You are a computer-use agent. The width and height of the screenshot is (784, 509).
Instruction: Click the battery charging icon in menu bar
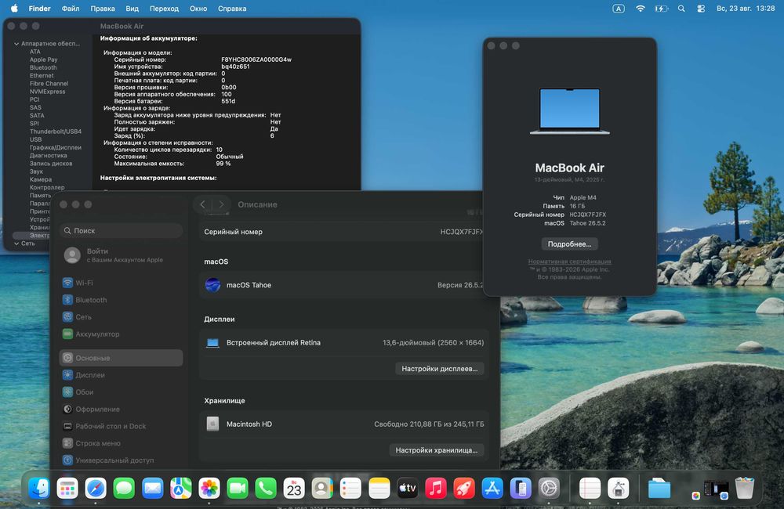click(661, 9)
